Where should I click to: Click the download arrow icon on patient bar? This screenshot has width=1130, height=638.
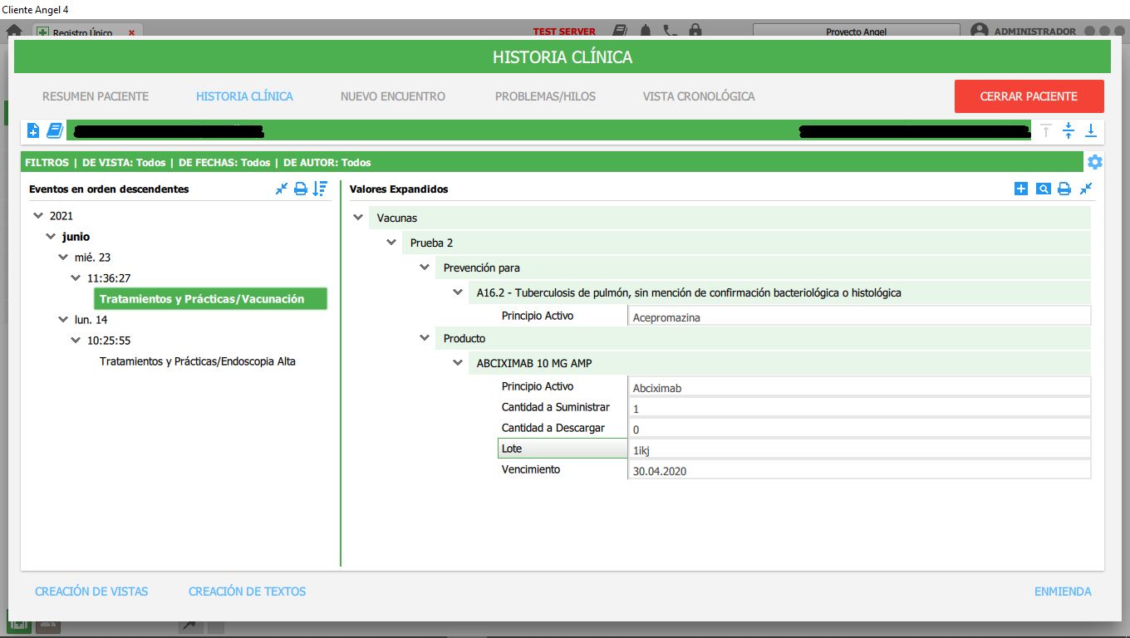pyautogui.click(x=1090, y=130)
